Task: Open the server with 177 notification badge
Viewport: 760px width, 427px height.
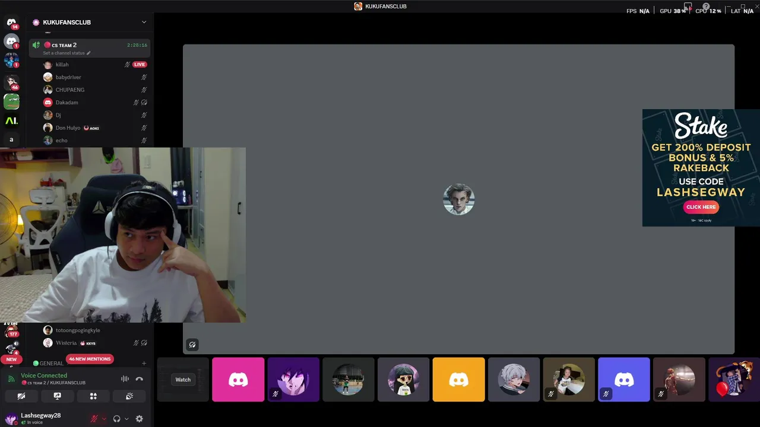Action: point(11,331)
